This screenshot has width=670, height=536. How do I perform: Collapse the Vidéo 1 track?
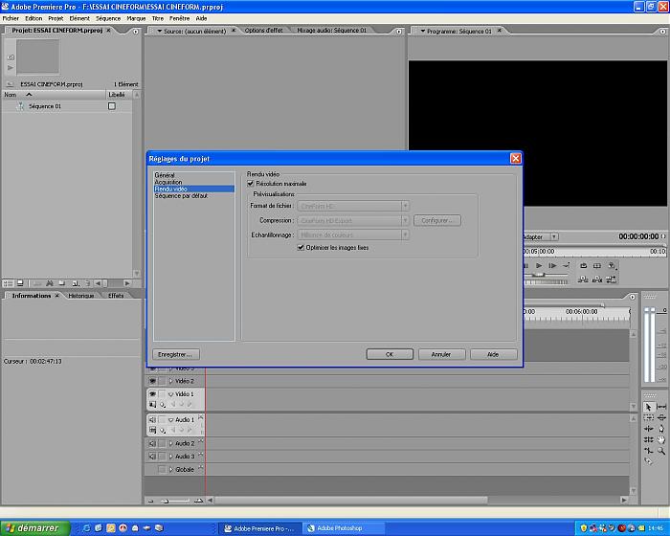(171, 394)
